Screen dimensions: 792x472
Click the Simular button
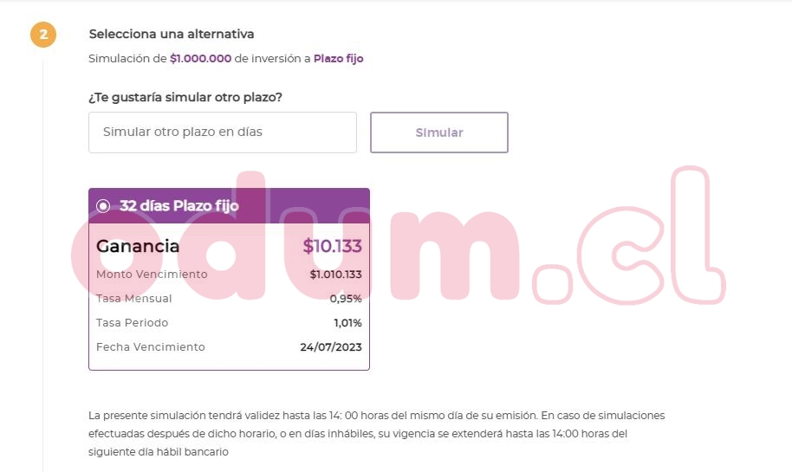pyautogui.click(x=439, y=133)
